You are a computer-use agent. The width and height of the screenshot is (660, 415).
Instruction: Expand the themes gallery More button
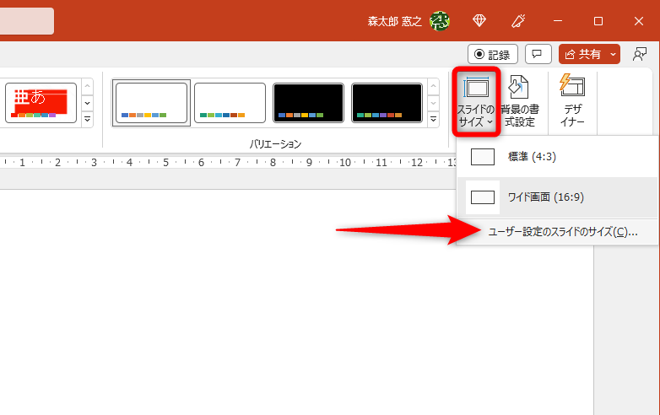point(87,120)
